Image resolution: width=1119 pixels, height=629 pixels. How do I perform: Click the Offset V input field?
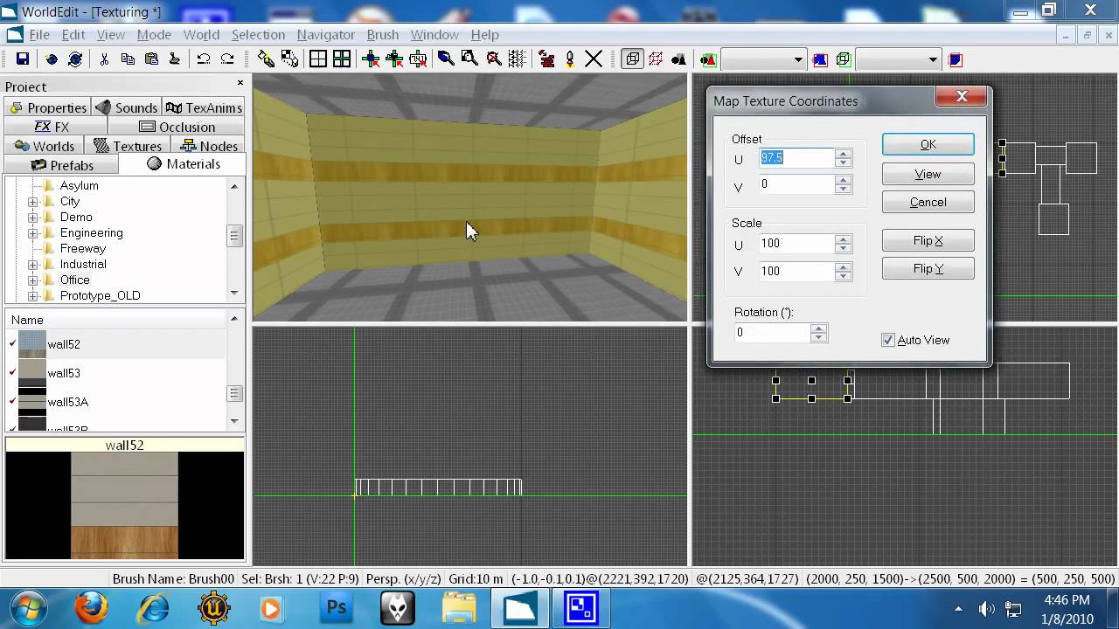coord(796,184)
